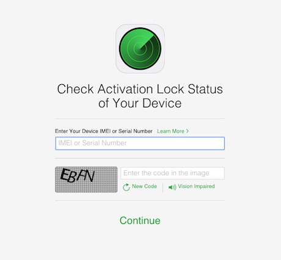Viewport: 281px width, 260px height.
Task: Click the speaker audio icon
Action: click(x=172, y=187)
